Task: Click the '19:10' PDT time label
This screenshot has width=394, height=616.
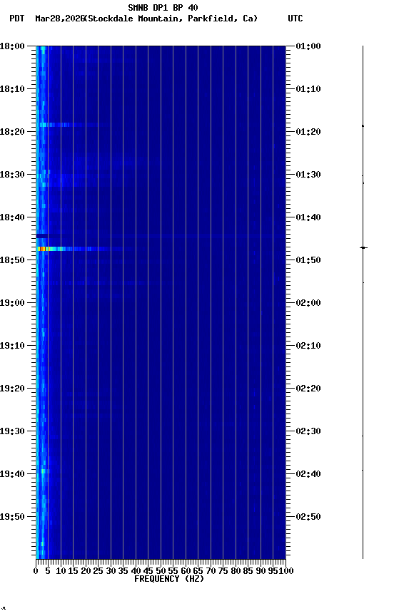Action: pos(12,346)
